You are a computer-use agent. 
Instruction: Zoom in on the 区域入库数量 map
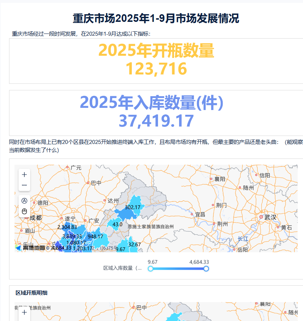coord(24,175)
